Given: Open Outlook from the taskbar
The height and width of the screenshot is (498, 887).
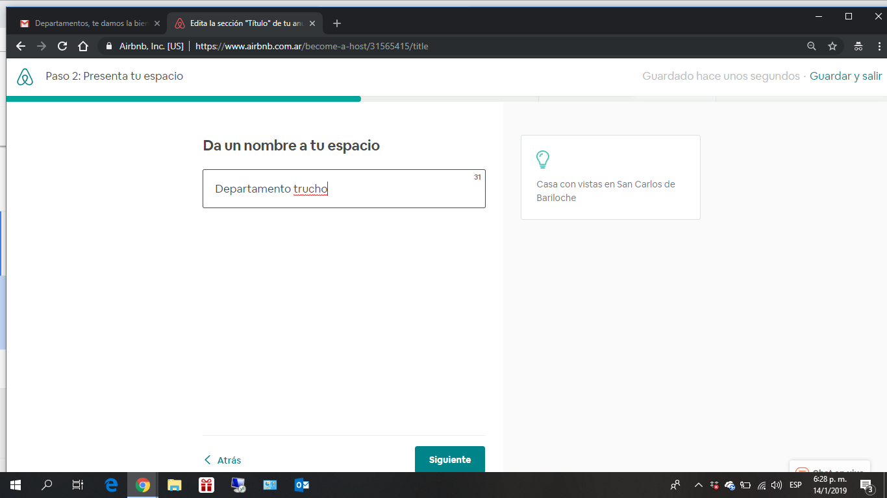Looking at the screenshot, I should click(x=301, y=484).
